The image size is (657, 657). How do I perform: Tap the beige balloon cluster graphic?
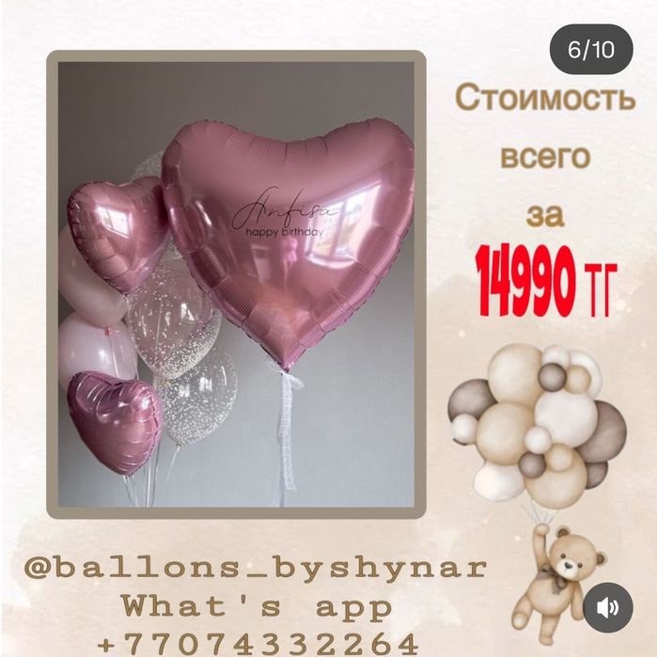point(538,423)
